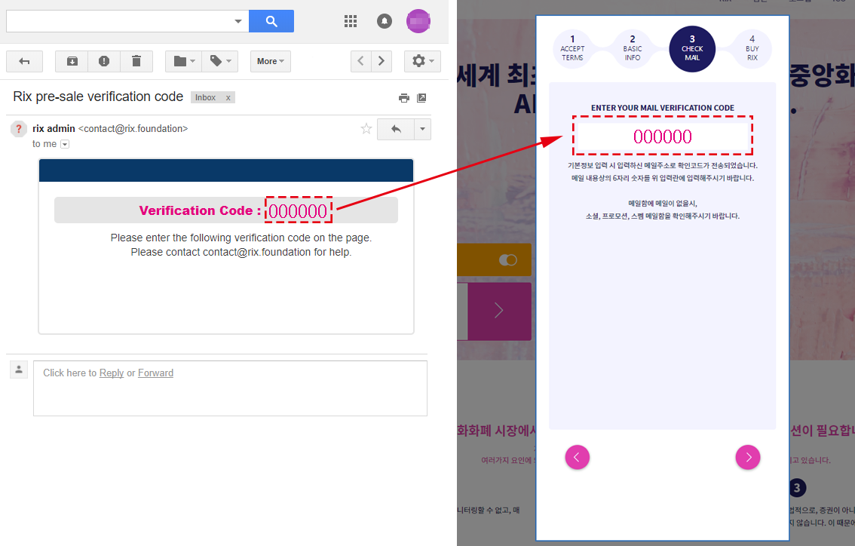The width and height of the screenshot is (855, 546).
Task: Click the Forward link
Action: click(155, 373)
